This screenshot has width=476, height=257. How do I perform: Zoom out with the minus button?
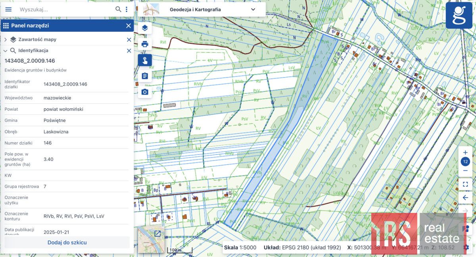465,171
